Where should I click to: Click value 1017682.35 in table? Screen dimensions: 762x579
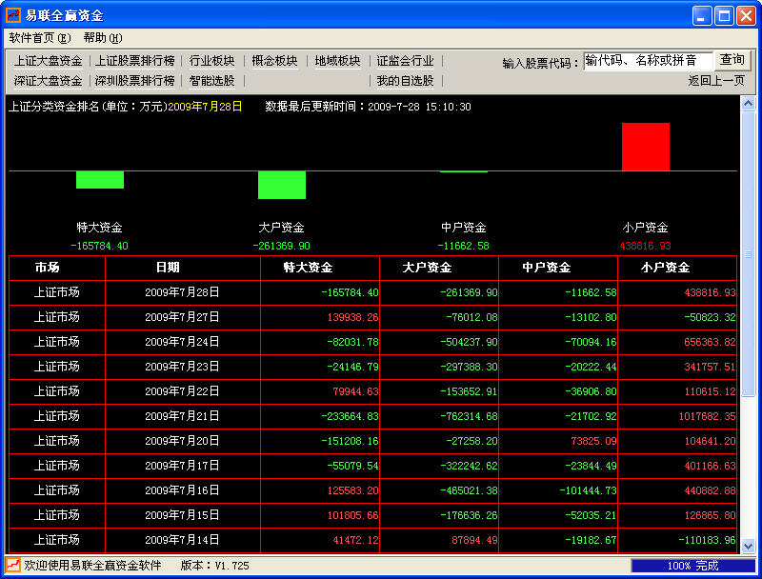pyautogui.click(x=707, y=417)
